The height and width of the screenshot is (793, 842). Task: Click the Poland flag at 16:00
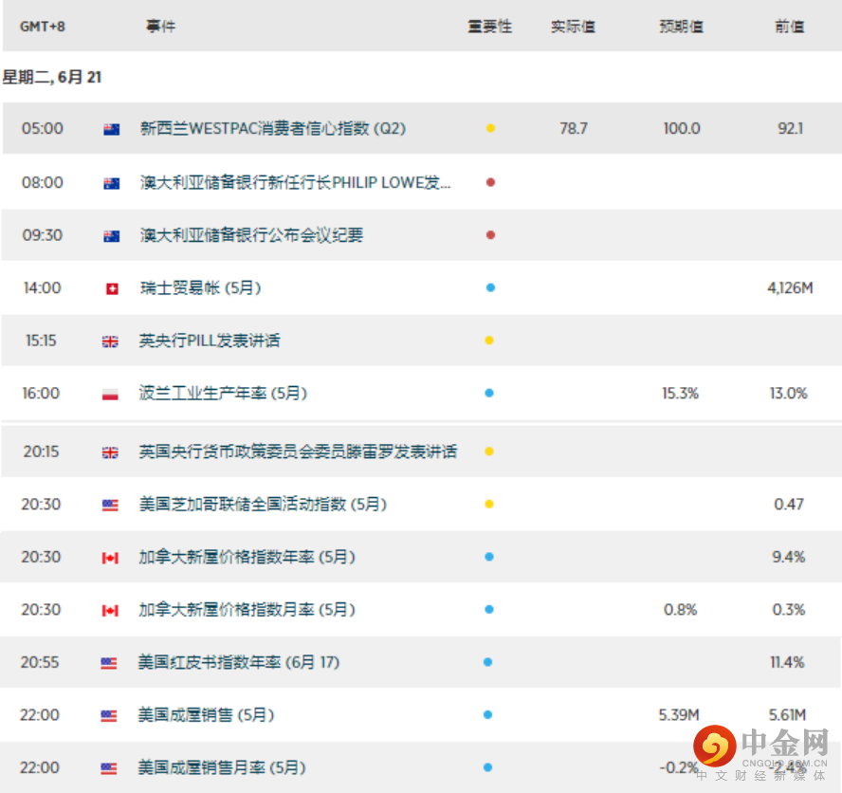110,395
